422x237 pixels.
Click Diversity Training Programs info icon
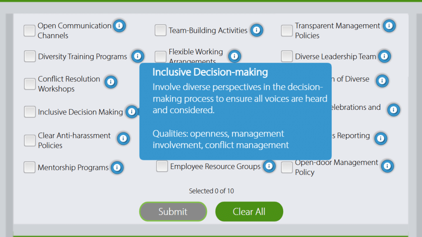[137, 56]
